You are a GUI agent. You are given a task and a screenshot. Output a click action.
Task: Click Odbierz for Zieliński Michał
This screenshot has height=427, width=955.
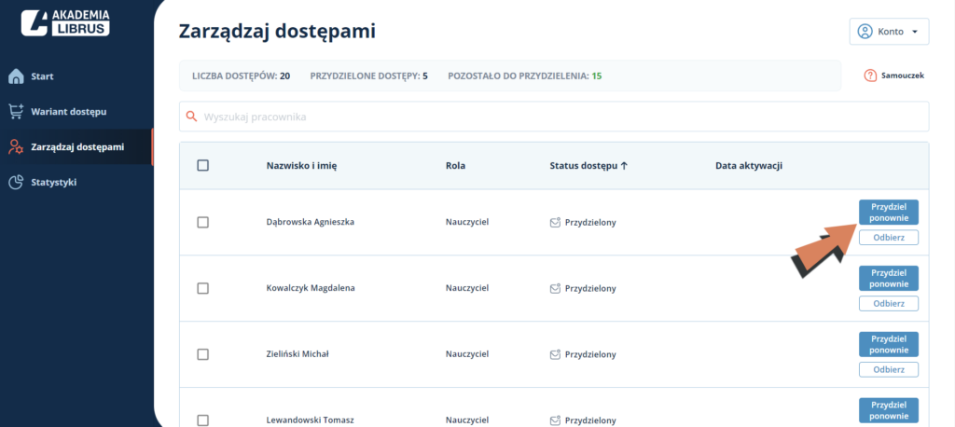click(x=889, y=370)
